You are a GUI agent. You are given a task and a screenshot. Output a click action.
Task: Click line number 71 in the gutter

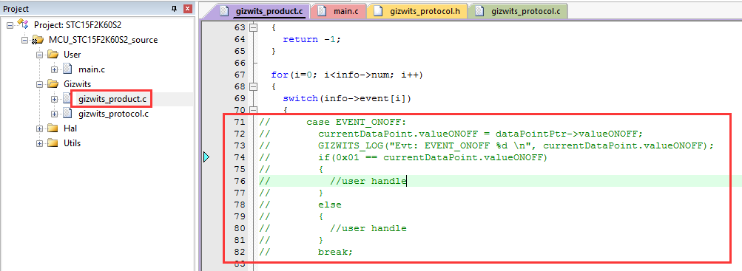[x=240, y=123]
